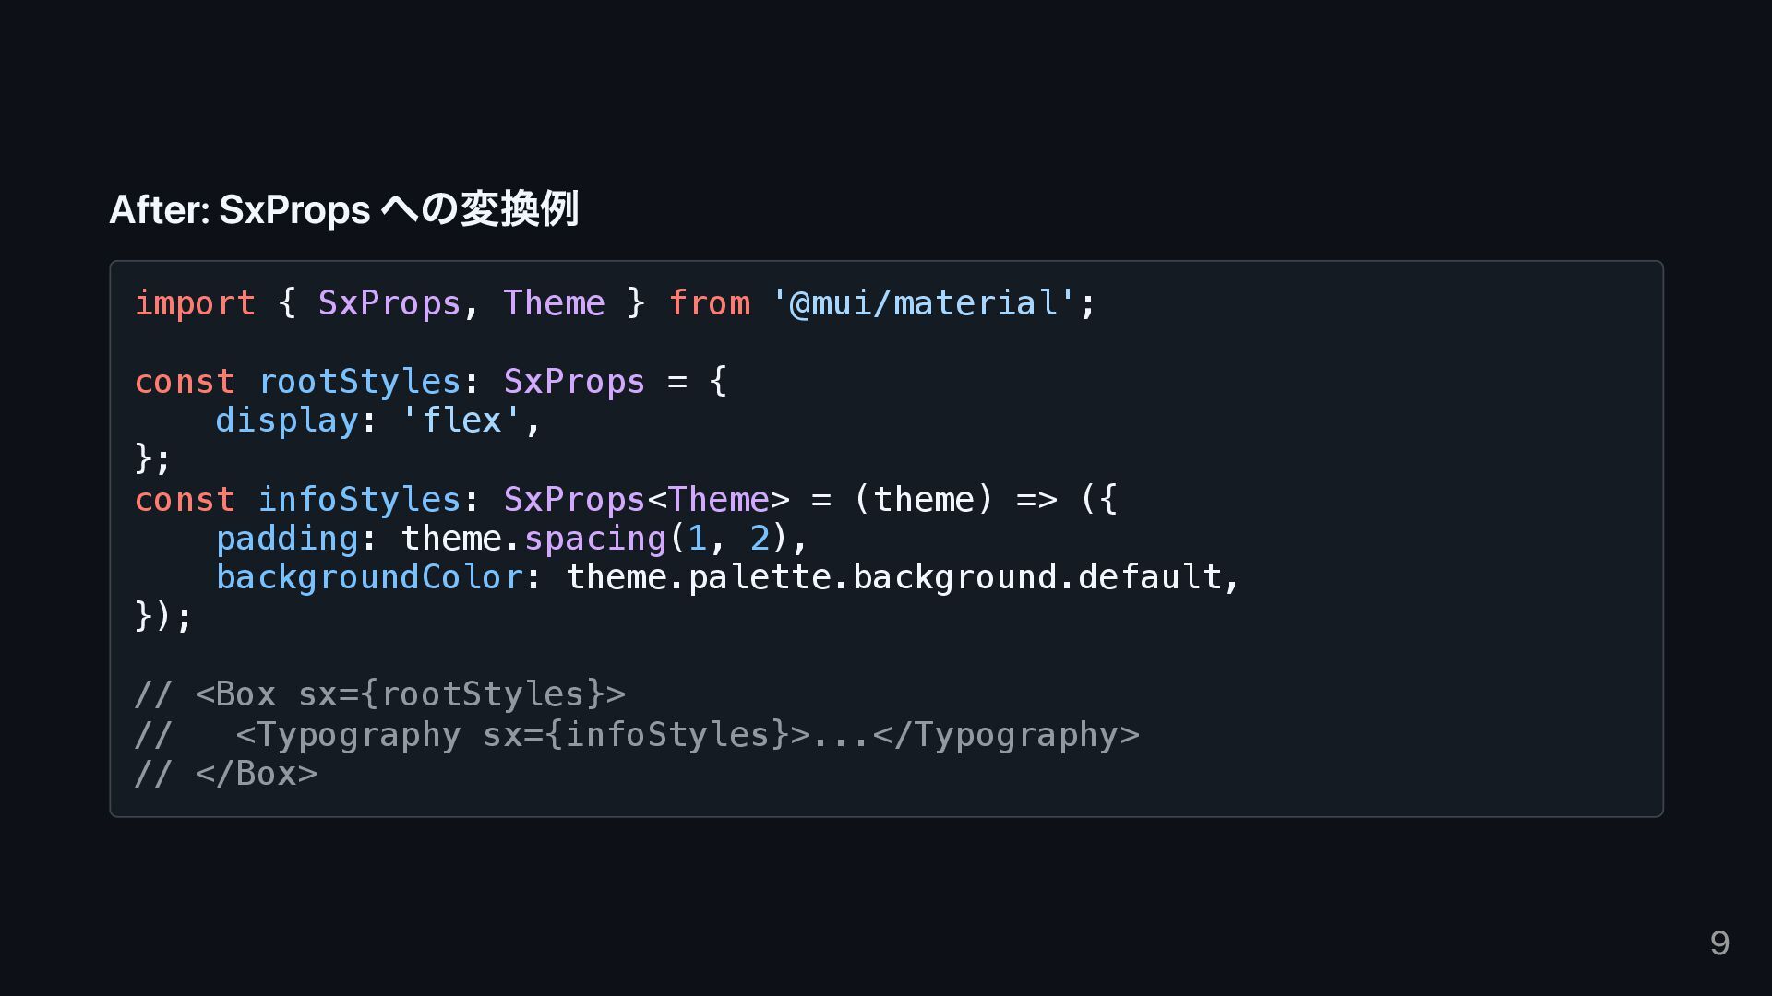This screenshot has width=1772, height=996.
Task: Click the 'flex' string value
Action: pyautogui.click(x=461, y=421)
